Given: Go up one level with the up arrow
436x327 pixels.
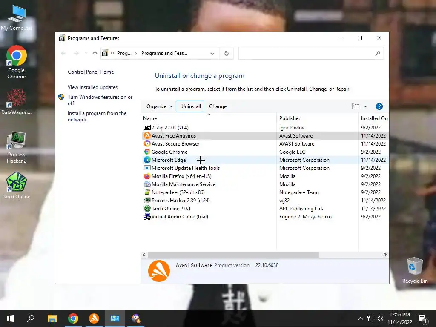Looking at the screenshot, I should tap(95, 53).
